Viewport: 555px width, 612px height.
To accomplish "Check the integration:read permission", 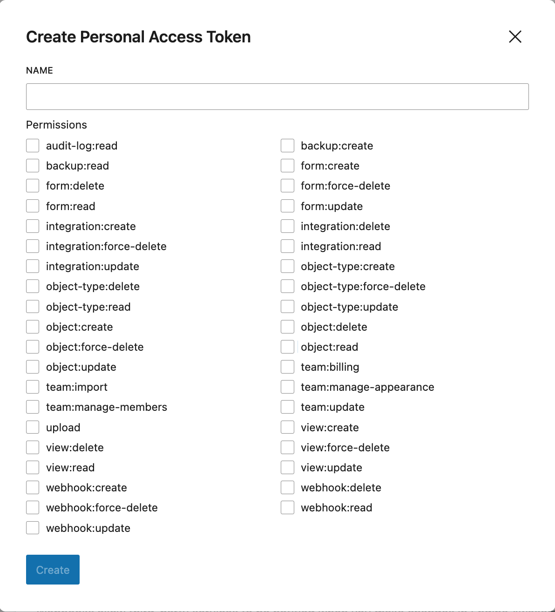I will (287, 246).
